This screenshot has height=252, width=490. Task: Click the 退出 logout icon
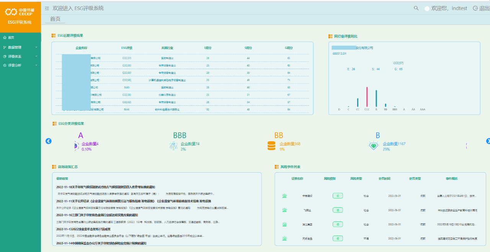[475, 8]
